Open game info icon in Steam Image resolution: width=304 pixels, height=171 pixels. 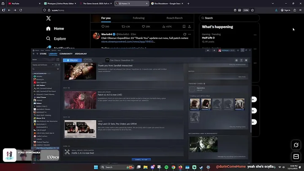click(242, 60)
